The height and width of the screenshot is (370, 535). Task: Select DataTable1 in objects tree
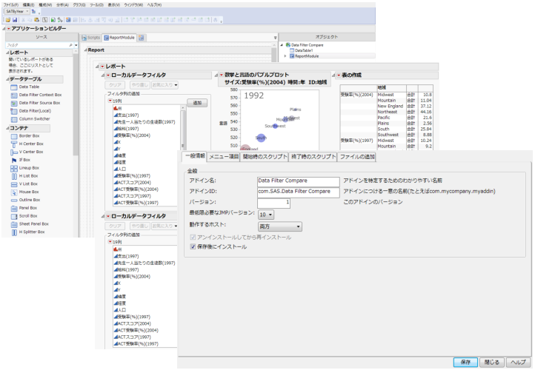302,50
